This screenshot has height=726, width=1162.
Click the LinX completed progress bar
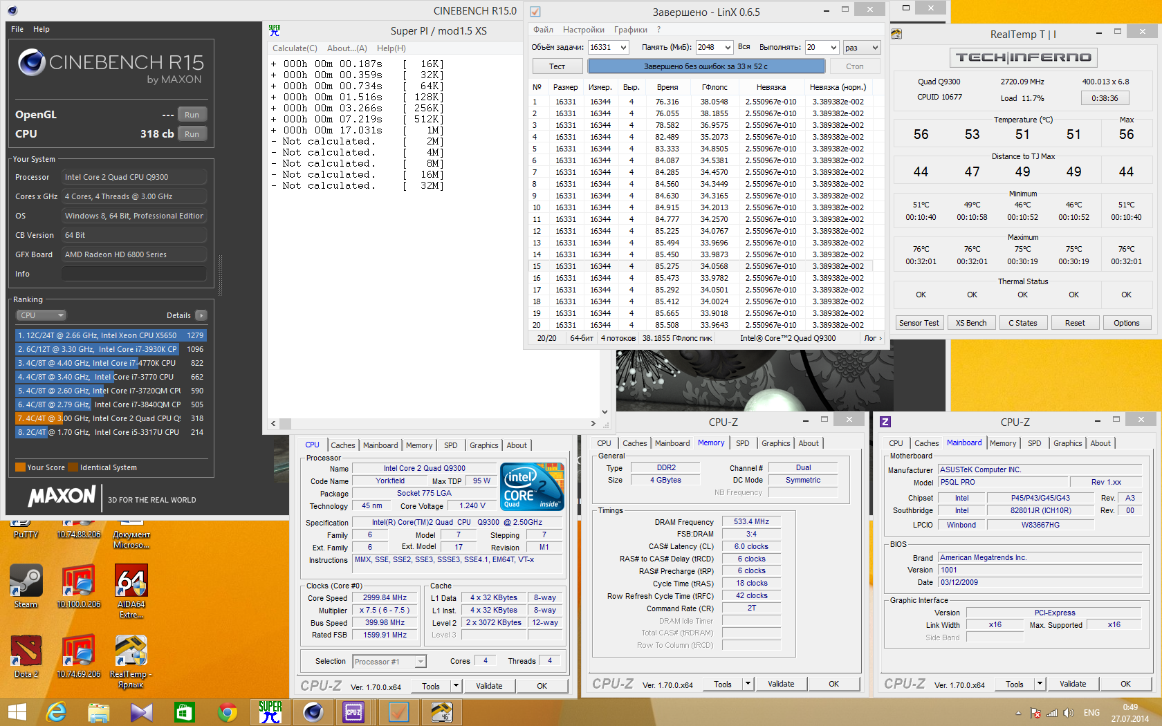coord(705,66)
